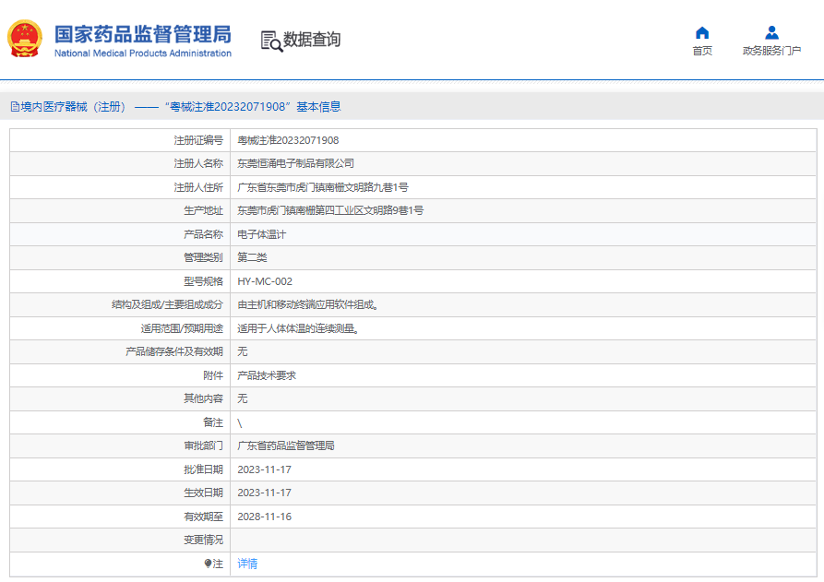The height and width of the screenshot is (582, 824).
Task: Click document icon before 境内医疗器械
Action: (15, 107)
